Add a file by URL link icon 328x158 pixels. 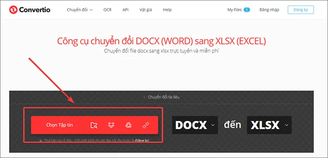pos(146,125)
